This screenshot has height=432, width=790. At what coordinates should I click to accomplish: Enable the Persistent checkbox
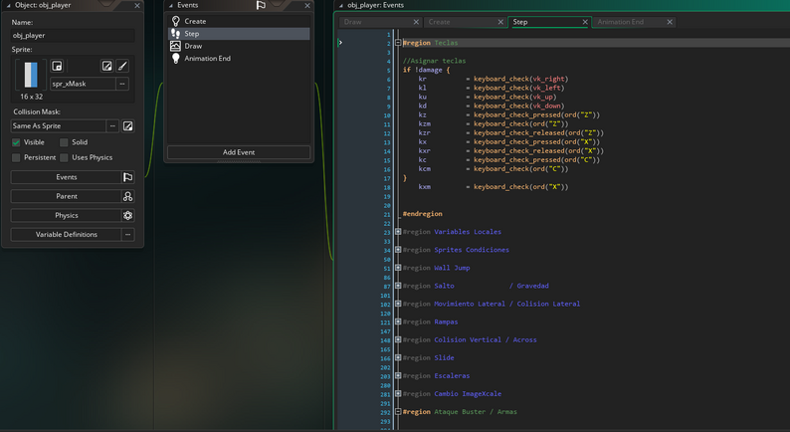pyautogui.click(x=16, y=157)
